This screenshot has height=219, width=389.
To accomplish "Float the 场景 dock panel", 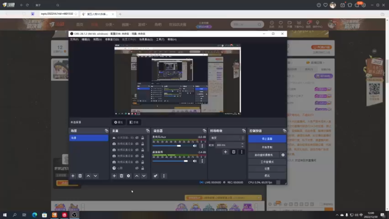I will click(x=106, y=130).
